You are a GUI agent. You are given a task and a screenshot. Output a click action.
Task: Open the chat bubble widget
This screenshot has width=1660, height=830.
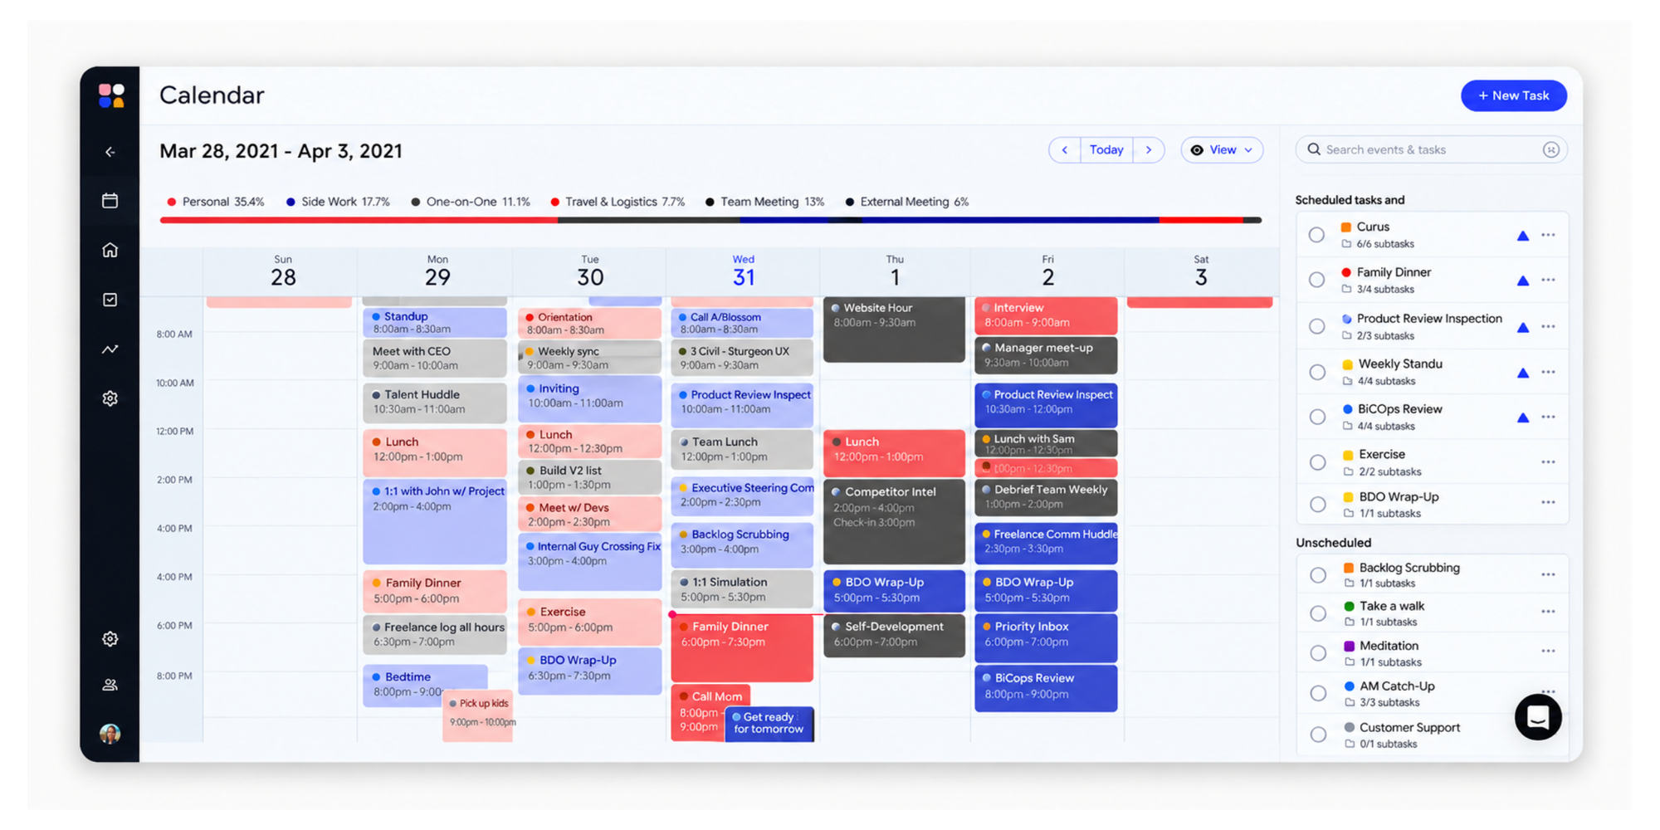coord(1537,717)
